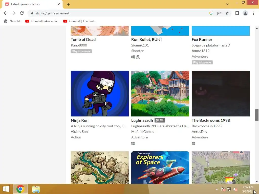Open the Gumball takes a da... bookmark

[42, 21]
